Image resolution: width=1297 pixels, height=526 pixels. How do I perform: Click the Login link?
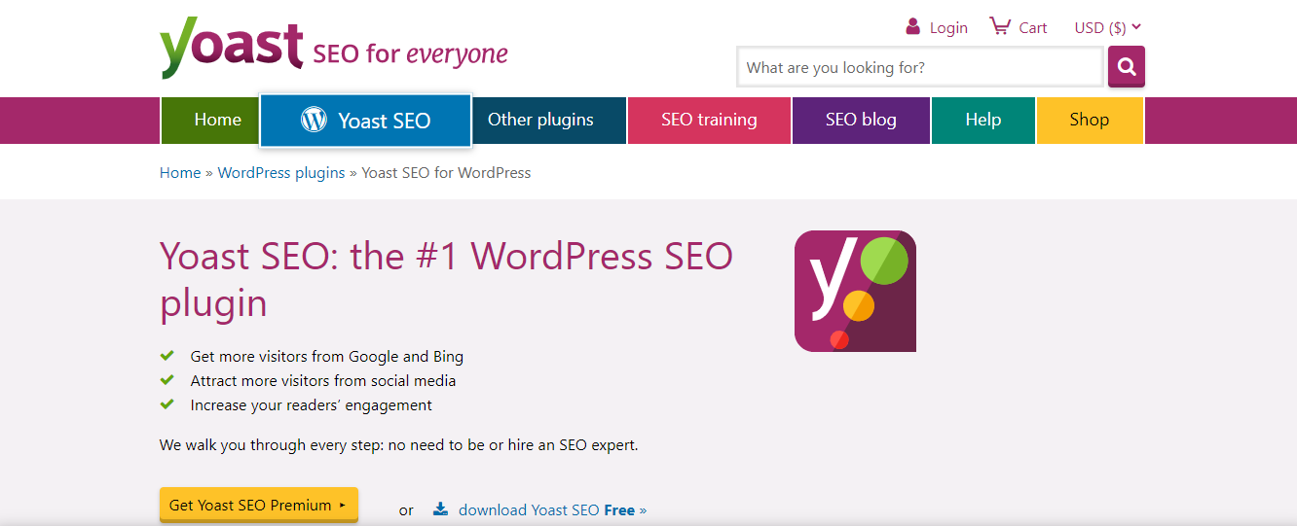(948, 27)
